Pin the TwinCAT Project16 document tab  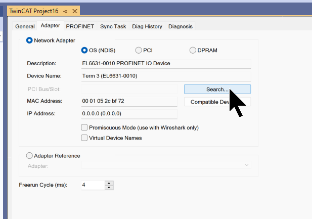tap(65, 11)
